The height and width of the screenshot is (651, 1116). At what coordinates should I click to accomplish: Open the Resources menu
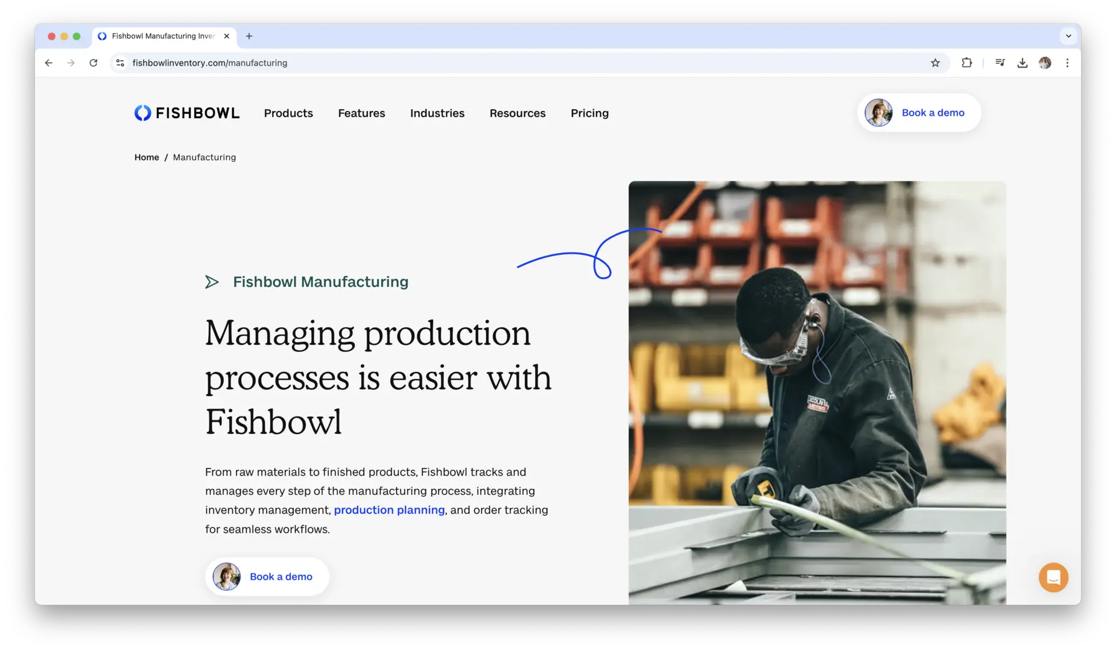518,113
